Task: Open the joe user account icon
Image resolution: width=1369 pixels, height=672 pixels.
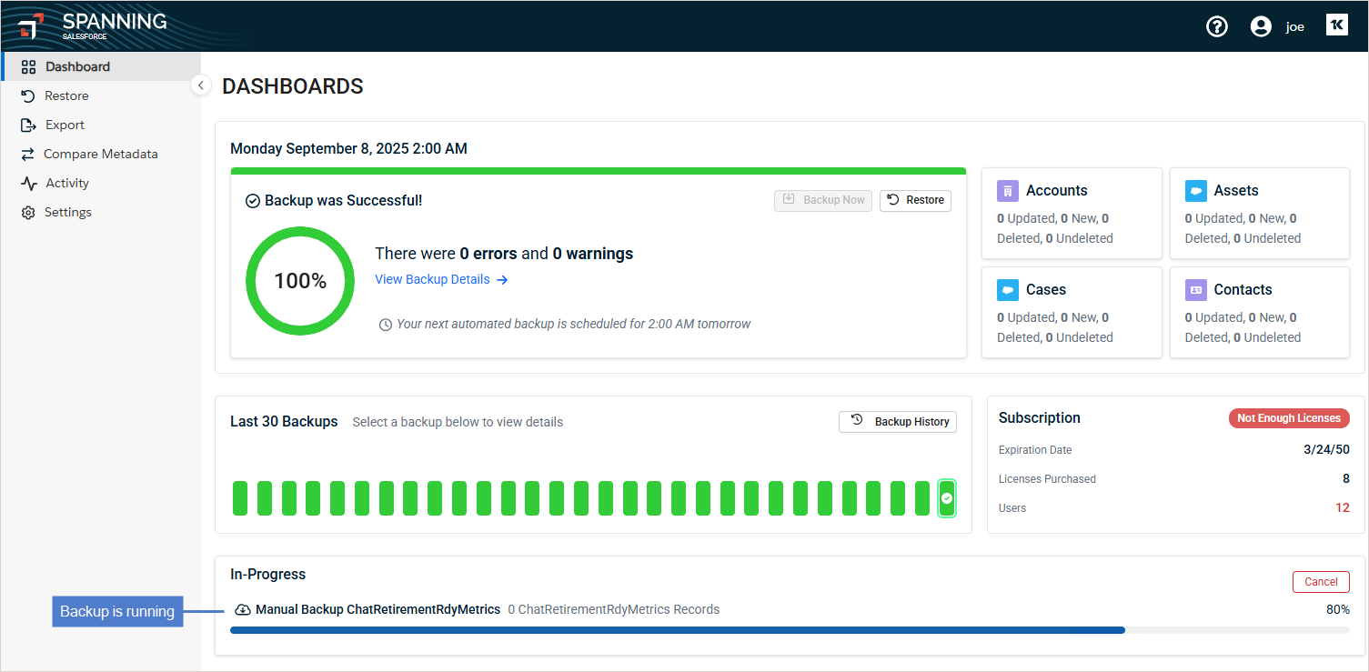Action: coord(1260,26)
